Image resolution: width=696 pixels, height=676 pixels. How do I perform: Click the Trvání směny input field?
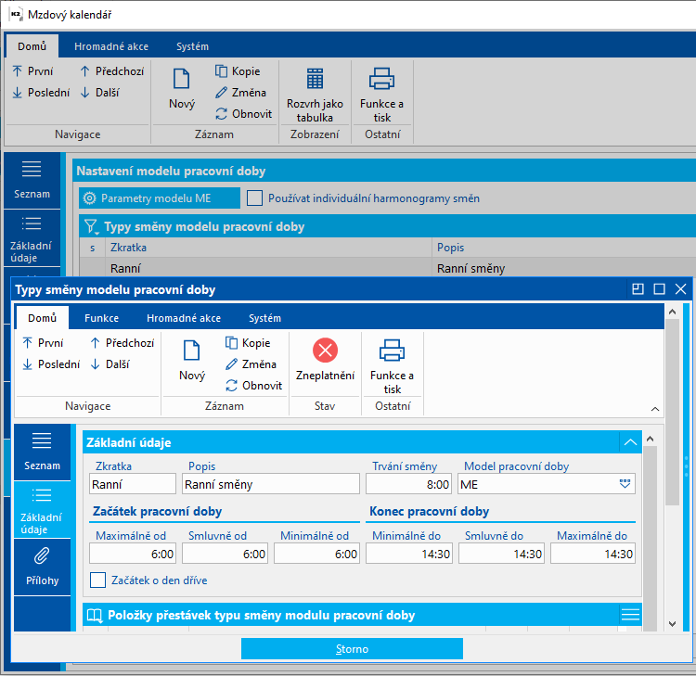pos(408,484)
